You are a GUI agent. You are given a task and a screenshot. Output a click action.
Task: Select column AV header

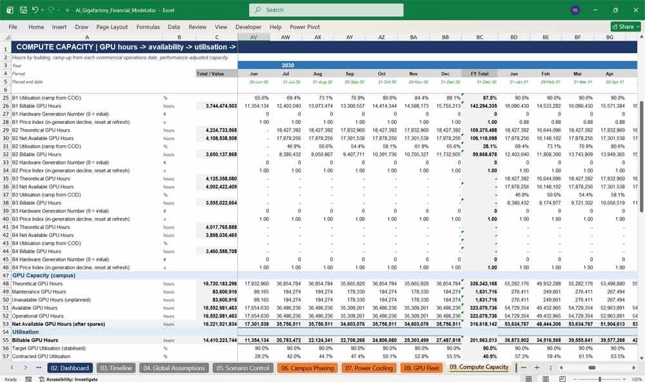click(x=253, y=37)
